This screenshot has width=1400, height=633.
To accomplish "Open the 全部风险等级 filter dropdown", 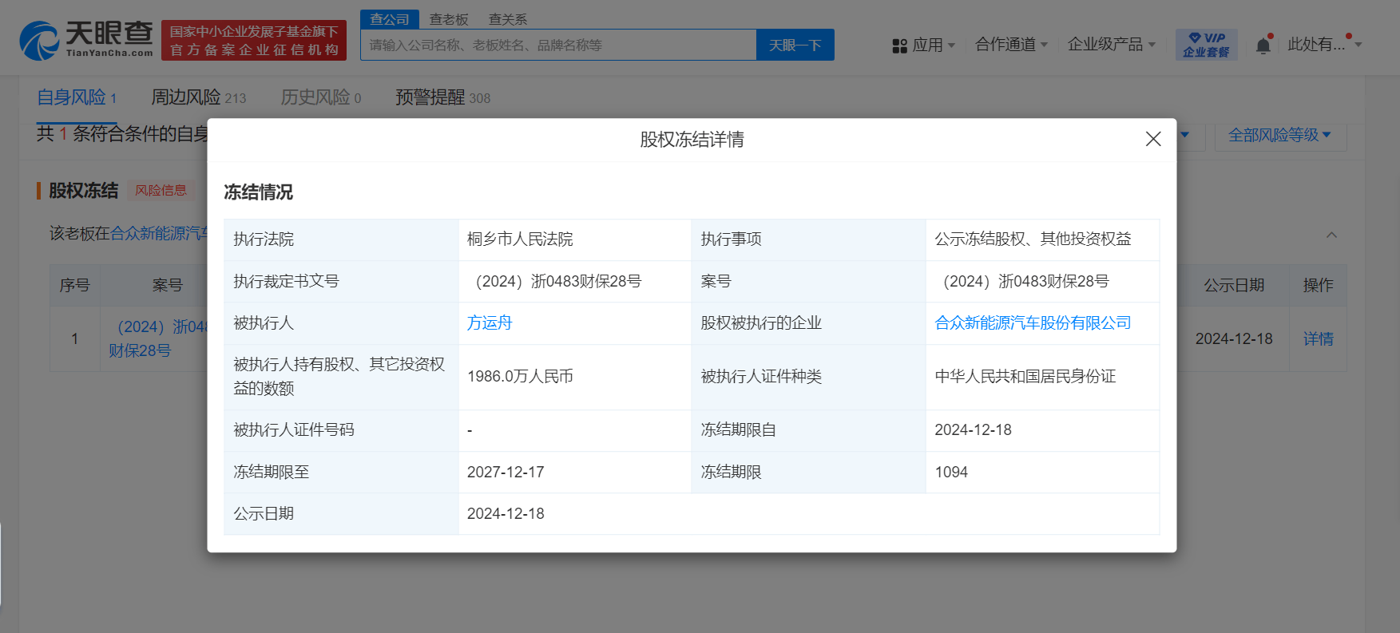I will pos(1280,136).
